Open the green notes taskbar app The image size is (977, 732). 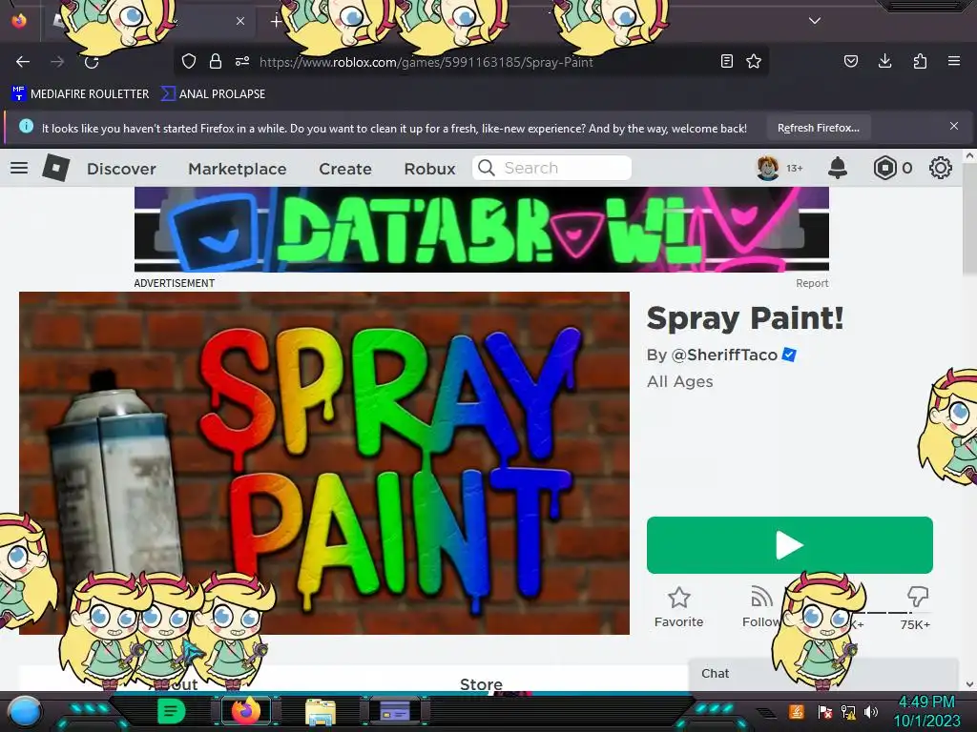point(172,711)
